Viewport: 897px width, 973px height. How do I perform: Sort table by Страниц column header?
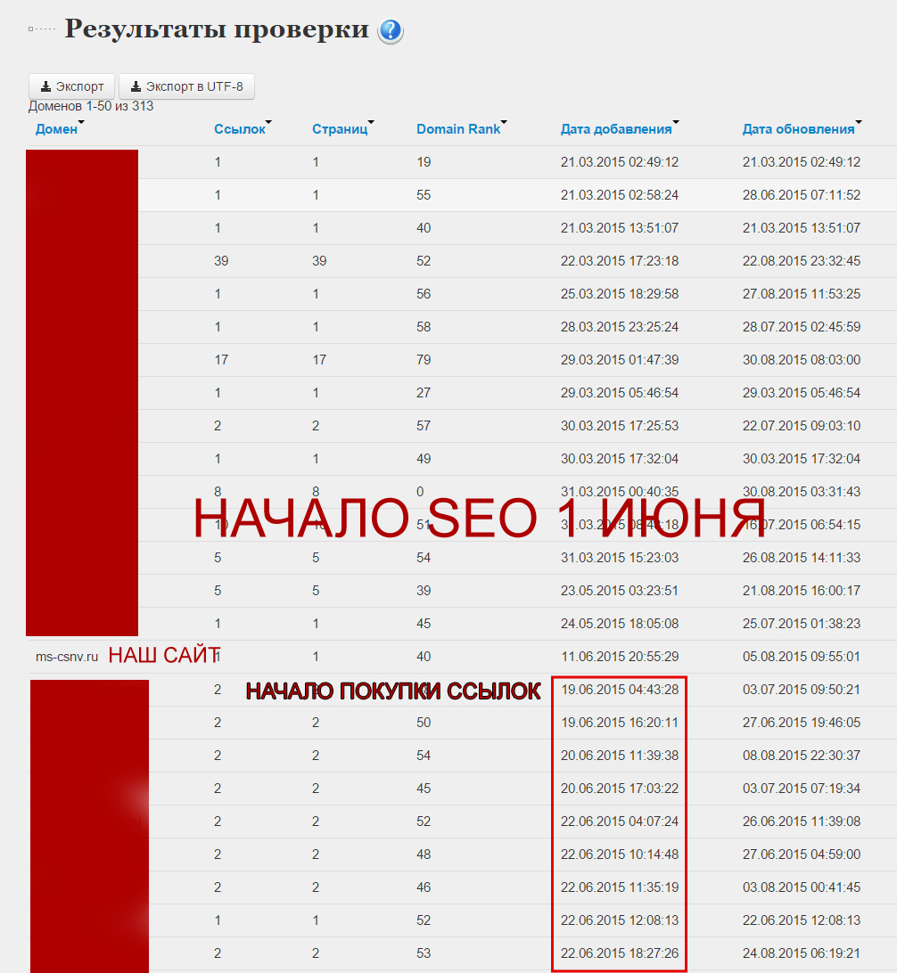point(340,129)
